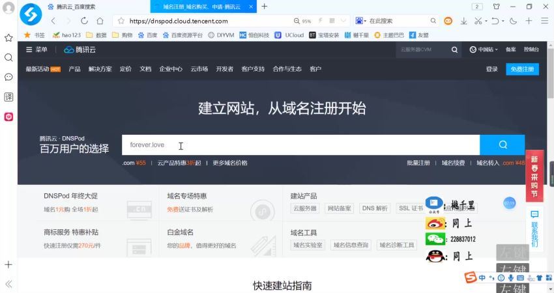
Task: Open the UCloud bookmark
Action: pyautogui.click(x=289, y=35)
